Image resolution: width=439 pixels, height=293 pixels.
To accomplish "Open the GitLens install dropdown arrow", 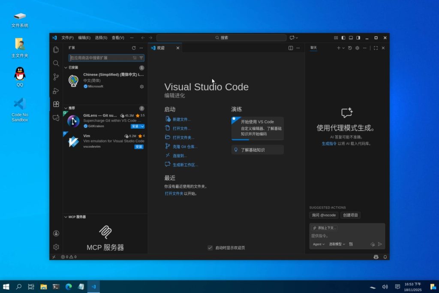I will pyautogui.click(x=142, y=126).
